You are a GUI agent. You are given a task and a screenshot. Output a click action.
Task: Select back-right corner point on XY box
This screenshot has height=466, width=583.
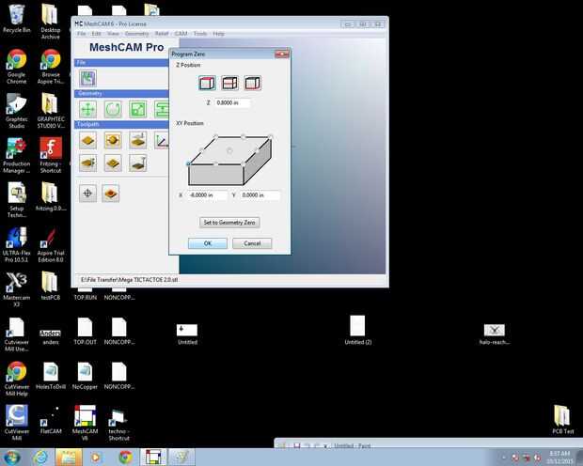point(270,137)
